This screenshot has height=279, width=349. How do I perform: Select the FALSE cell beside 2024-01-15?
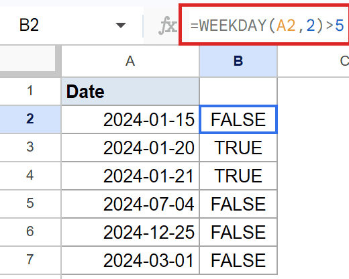[238, 119]
